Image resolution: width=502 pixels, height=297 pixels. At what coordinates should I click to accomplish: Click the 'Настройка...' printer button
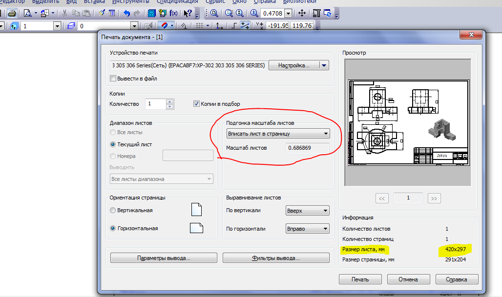point(294,65)
